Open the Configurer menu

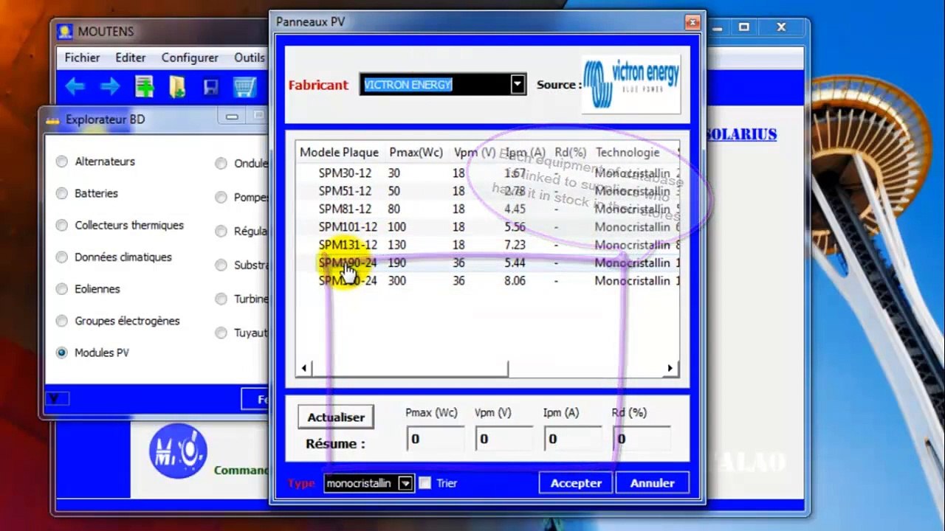point(190,58)
